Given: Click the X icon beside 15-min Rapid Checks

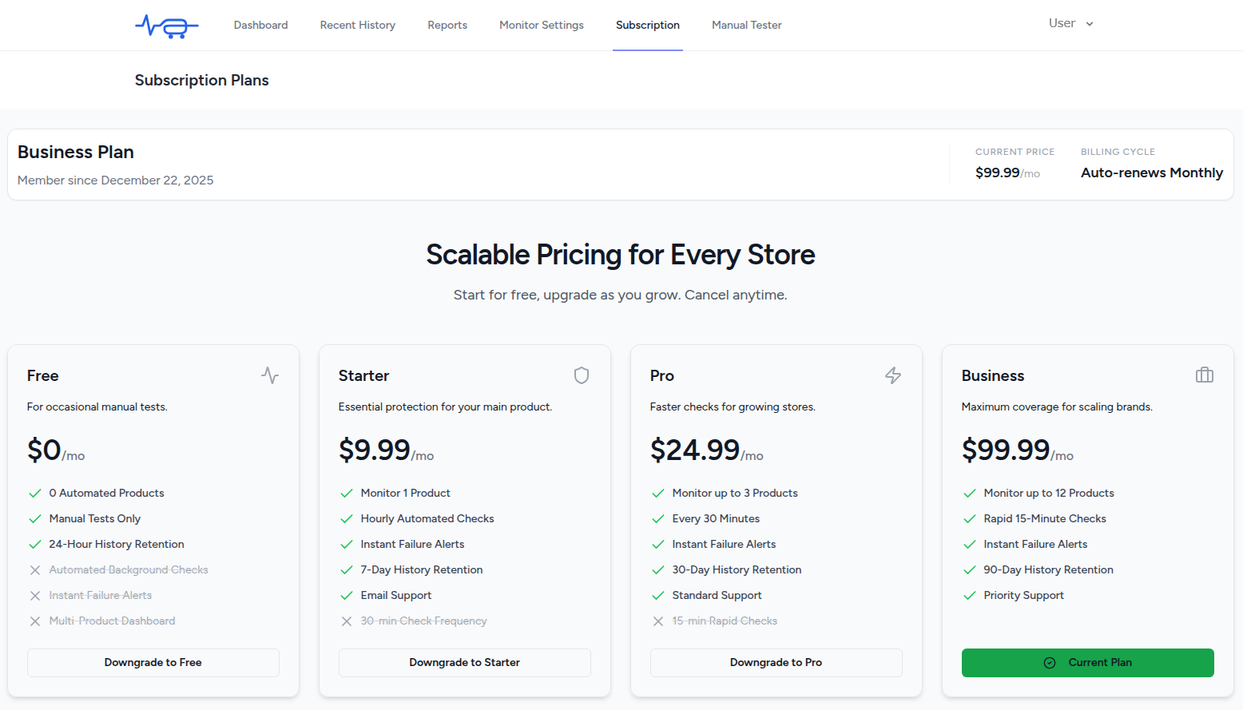Looking at the screenshot, I should pyautogui.click(x=658, y=621).
